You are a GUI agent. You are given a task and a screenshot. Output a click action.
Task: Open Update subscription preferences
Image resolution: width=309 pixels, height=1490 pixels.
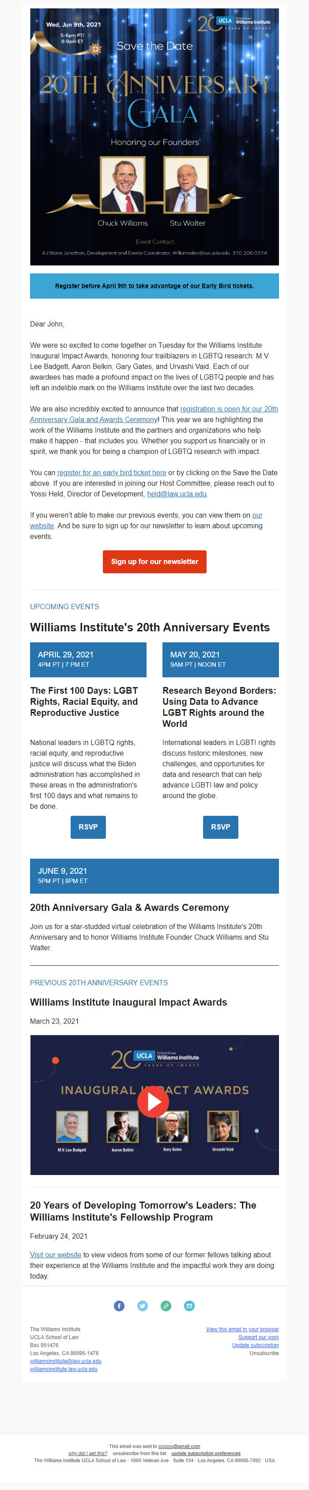click(x=257, y=1345)
